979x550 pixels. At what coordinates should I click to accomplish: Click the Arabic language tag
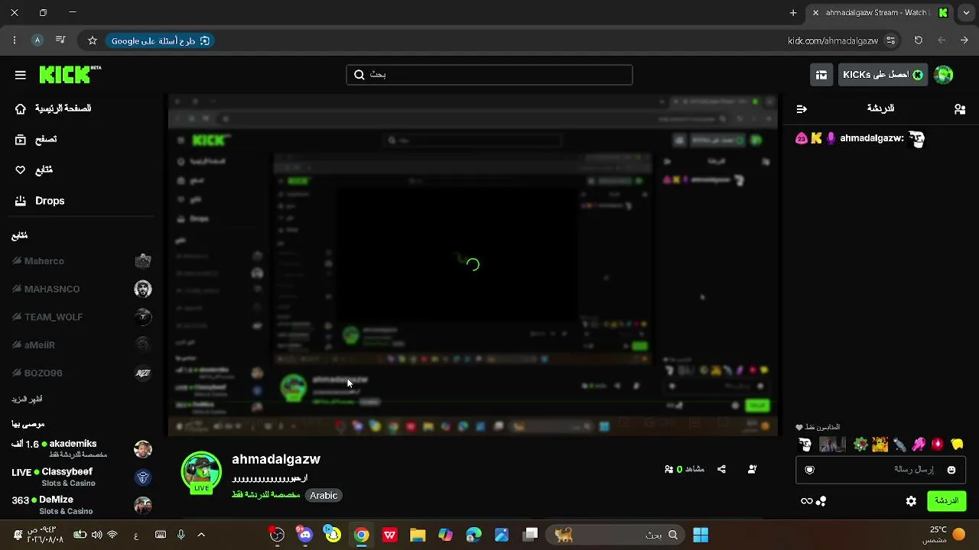point(324,496)
